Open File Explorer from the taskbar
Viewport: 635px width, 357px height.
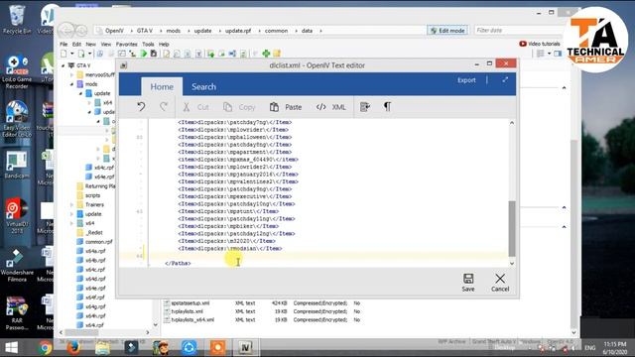pyautogui.click(x=102, y=348)
